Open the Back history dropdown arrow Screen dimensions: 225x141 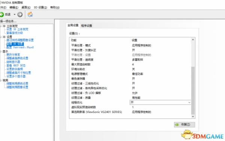[x=15, y=15]
